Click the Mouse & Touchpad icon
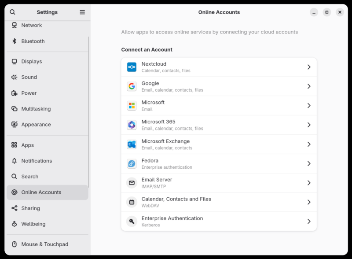Image resolution: width=352 pixels, height=259 pixels. [x=15, y=244]
